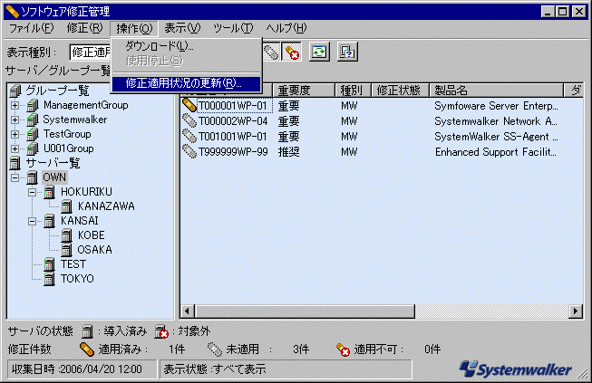Screen dimensions: 592x383
Task: Click the help toolbar icon with question mark
Action: pos(347,52)
